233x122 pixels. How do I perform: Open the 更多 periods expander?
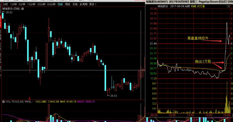pos(93,4)
